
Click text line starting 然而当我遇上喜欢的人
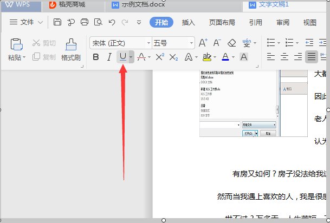click(271, 196)
